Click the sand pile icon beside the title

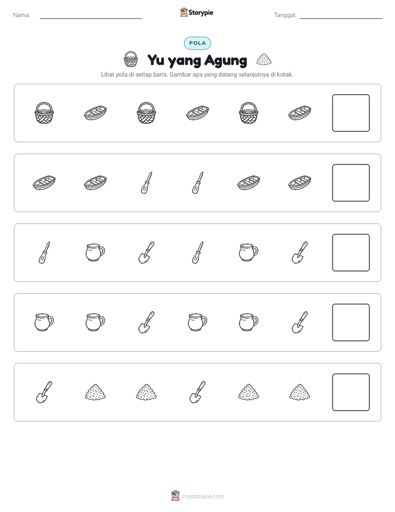pyautogui.click(x=264, y=59)
